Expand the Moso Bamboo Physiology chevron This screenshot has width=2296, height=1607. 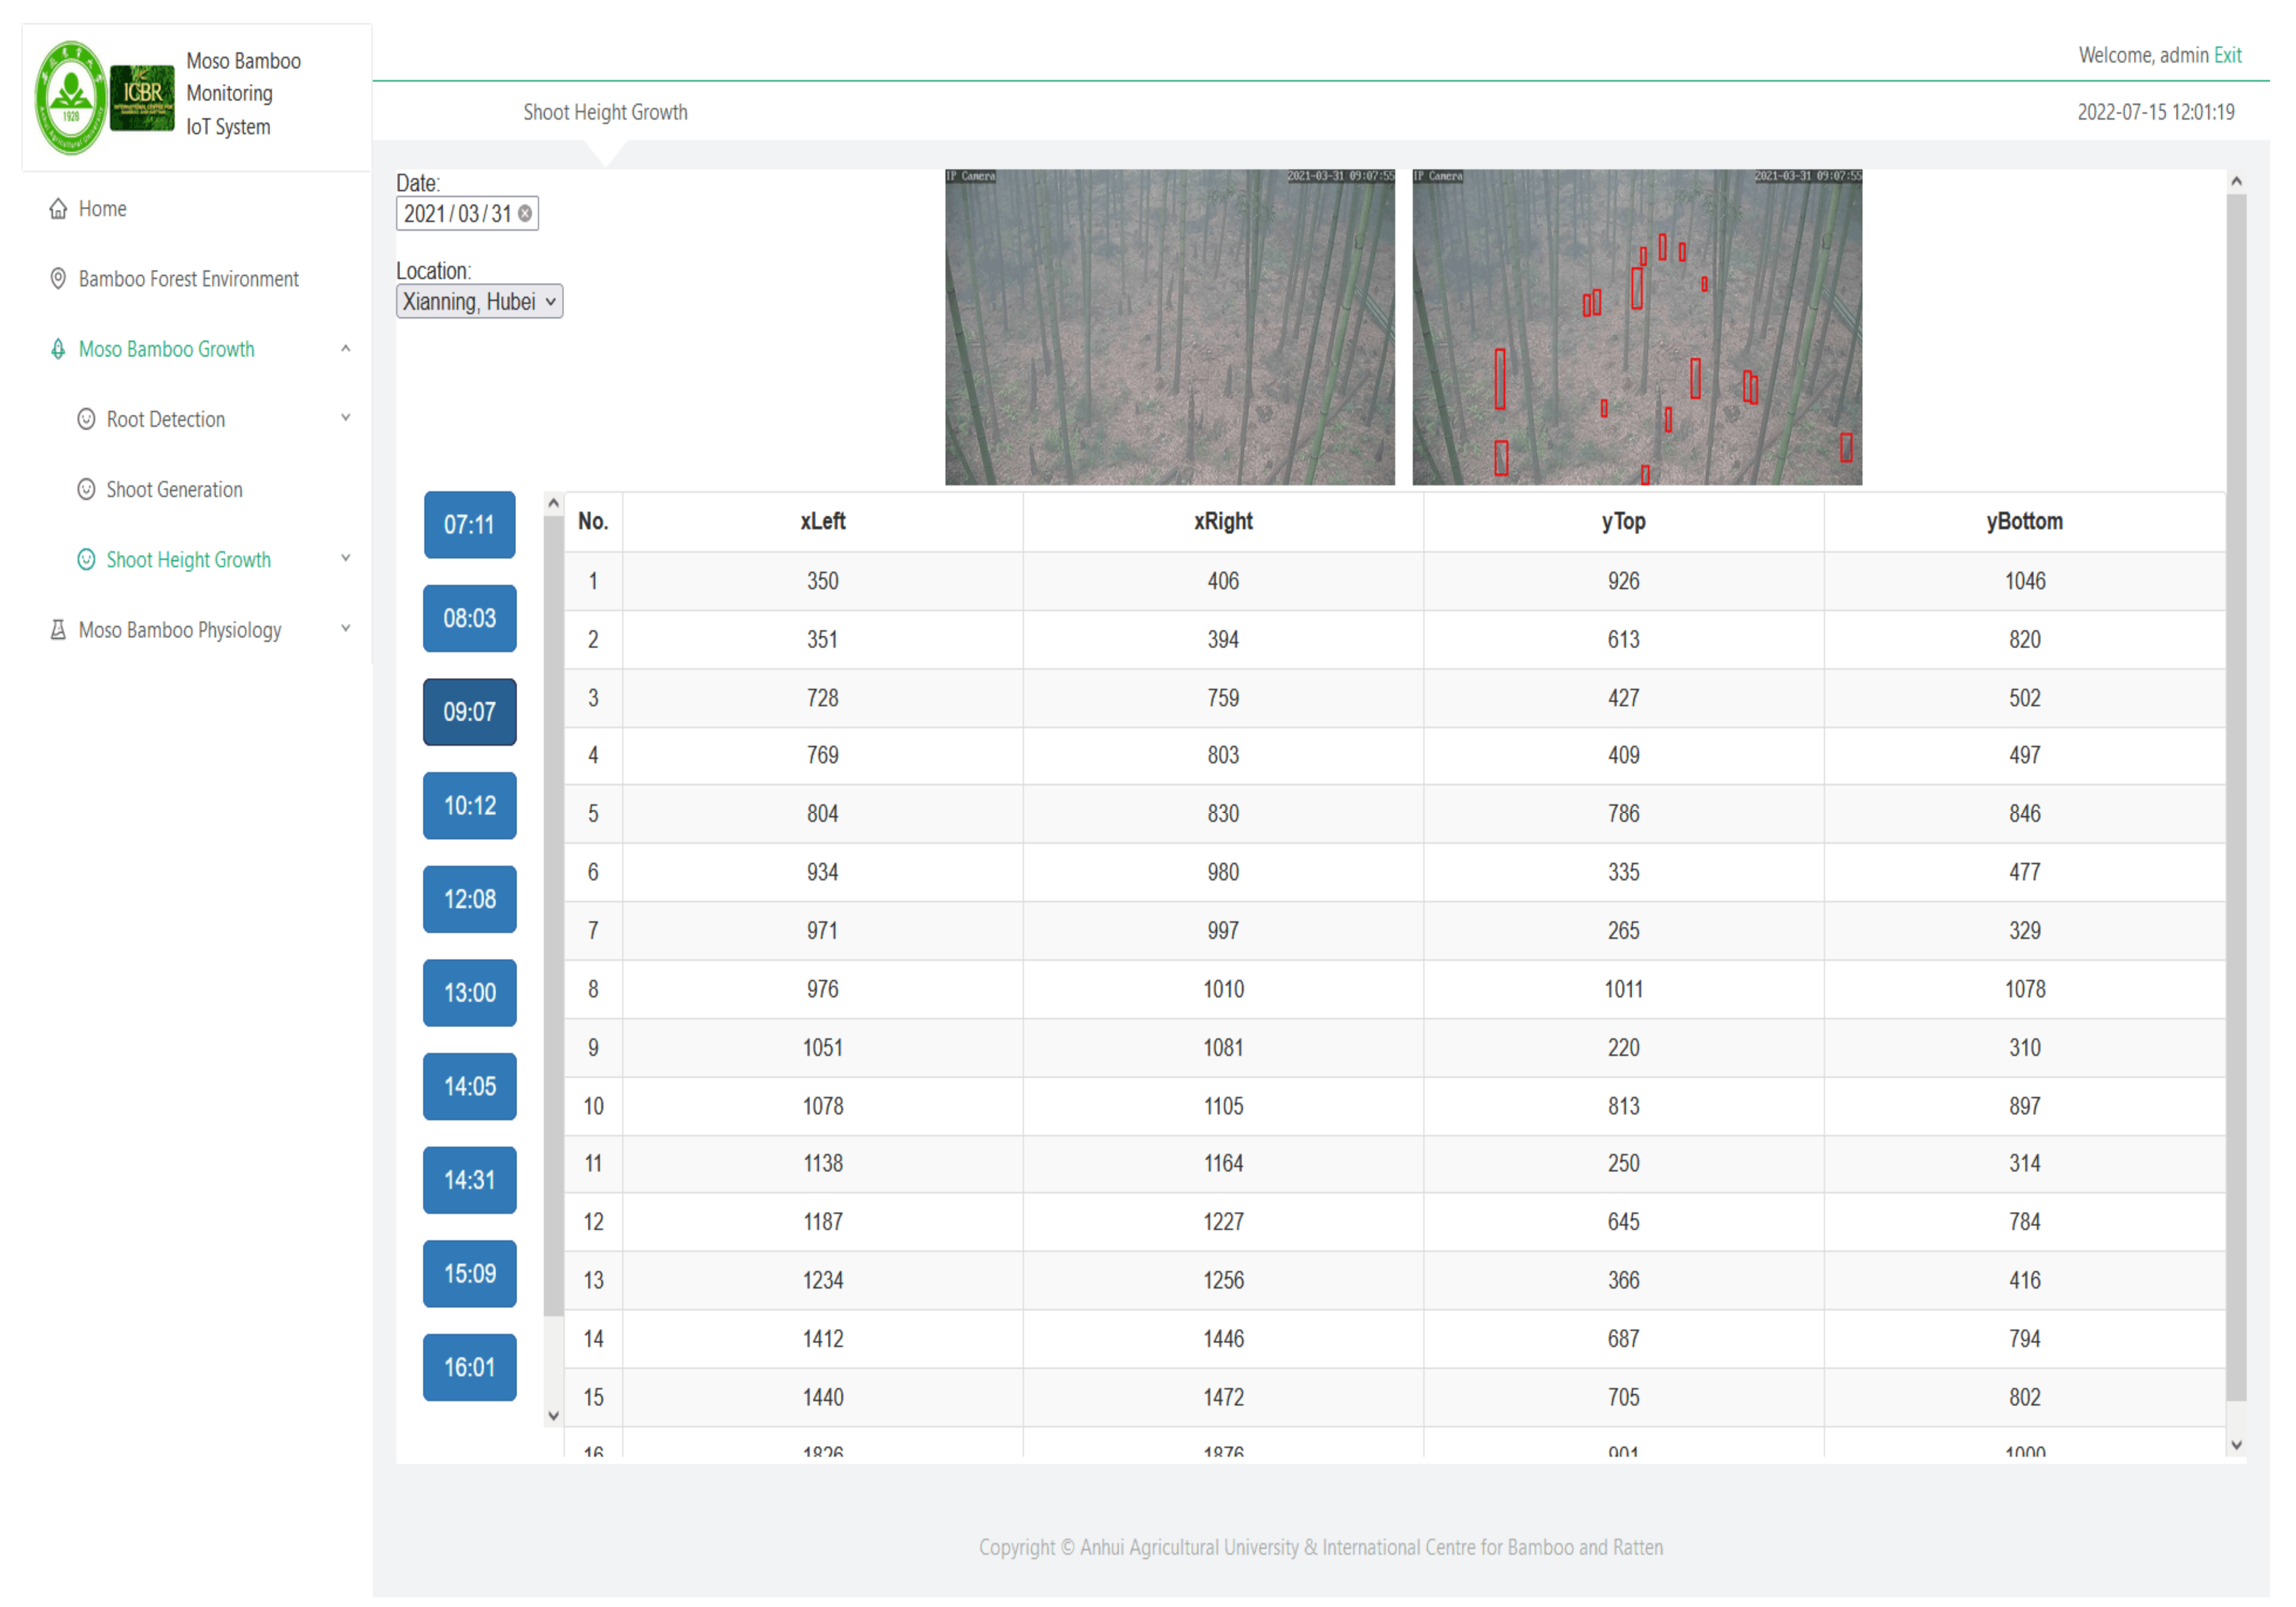[346, 628]
